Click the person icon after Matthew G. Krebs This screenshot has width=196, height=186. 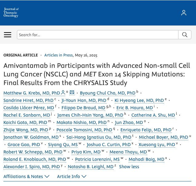(x=63, y=92)
